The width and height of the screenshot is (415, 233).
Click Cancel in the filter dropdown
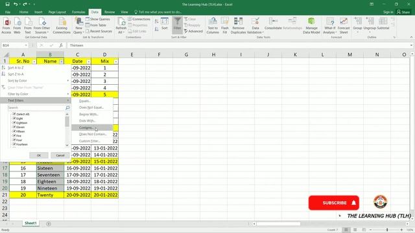click(x=60, y=155)
